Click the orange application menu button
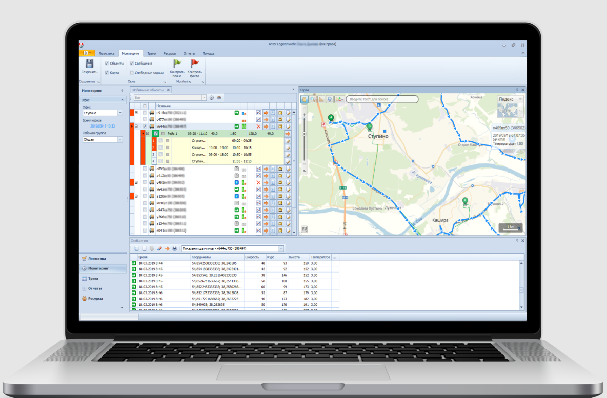The height and width of the screenshot is (398, 607). click(x=87, y=53)
